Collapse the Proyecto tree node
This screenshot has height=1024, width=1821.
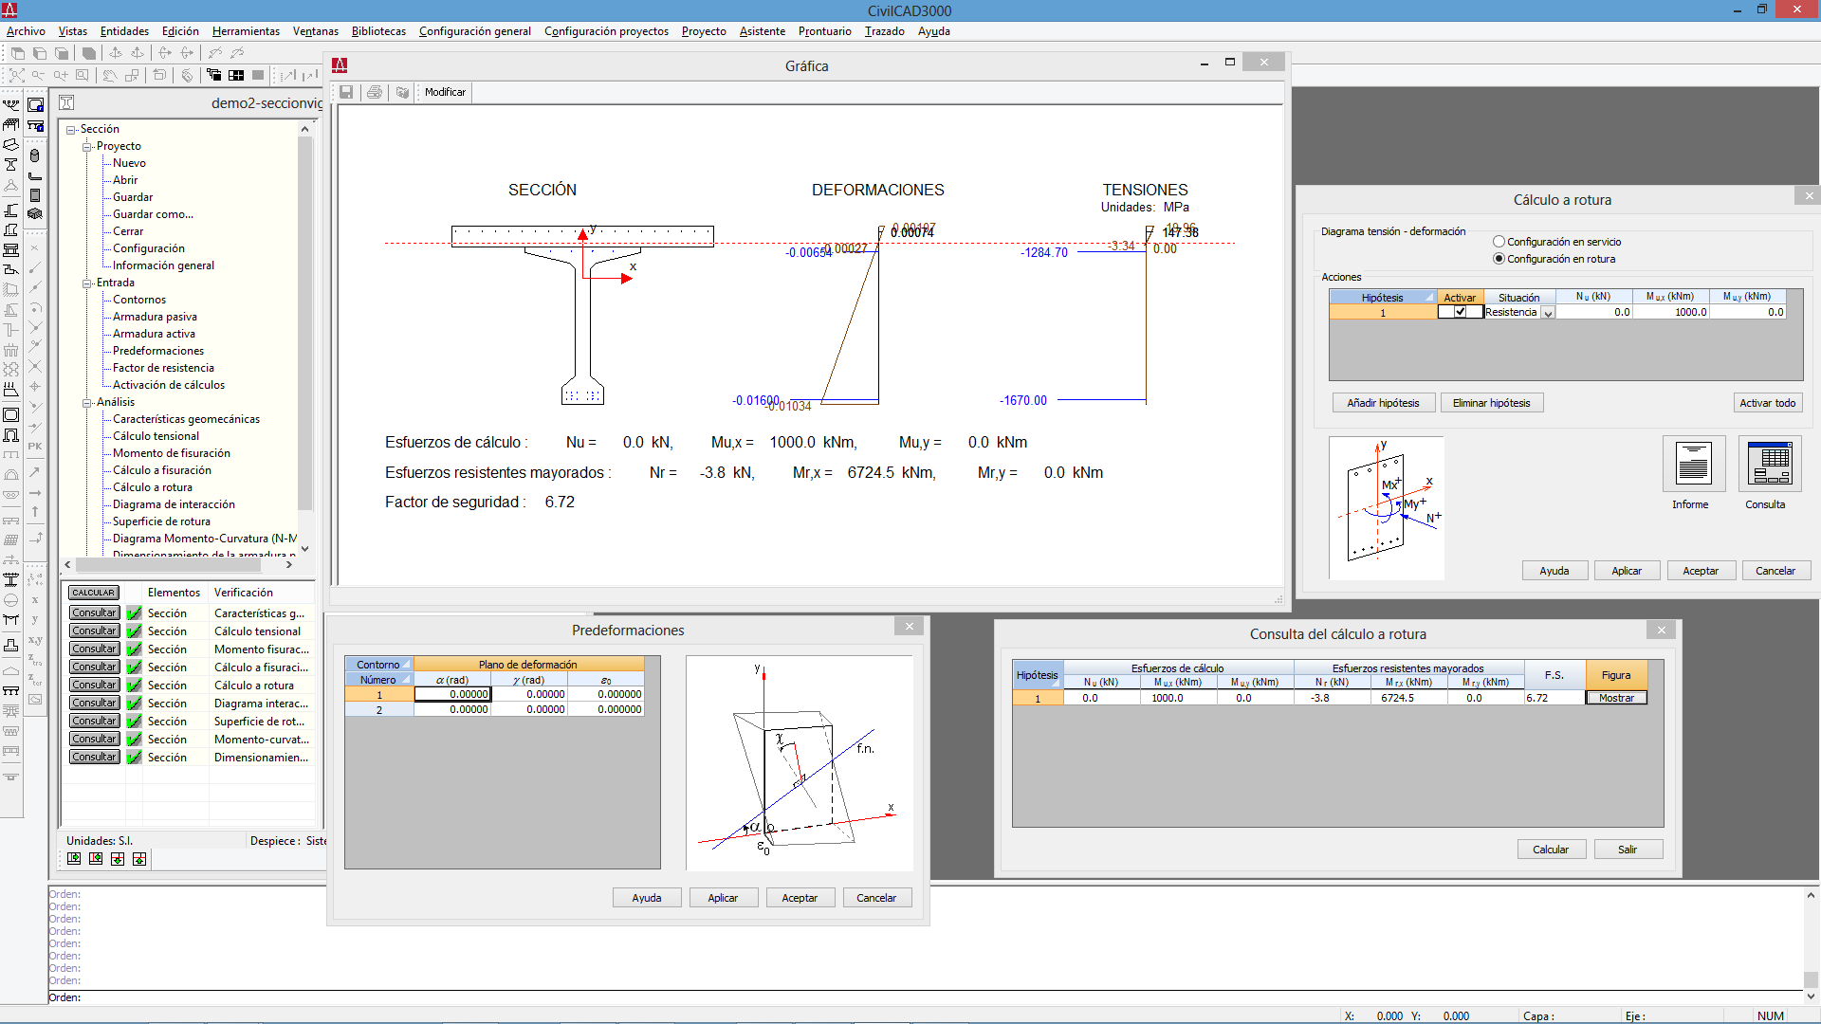click(87, 147)
